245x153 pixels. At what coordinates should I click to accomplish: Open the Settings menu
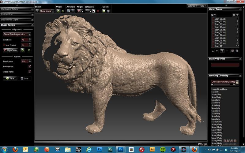(192, 6)
